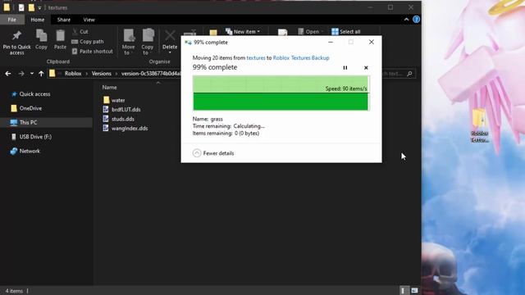Click Copy path in Clipboard group
525x295 pixels.
tap(88, 42)
